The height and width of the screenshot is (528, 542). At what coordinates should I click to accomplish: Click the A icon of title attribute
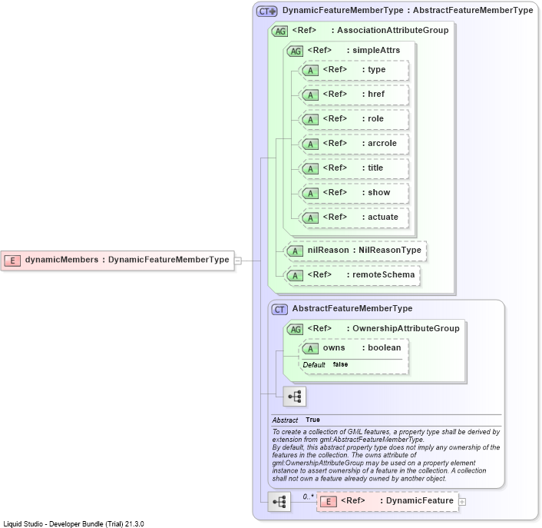(x=310, y=169)
